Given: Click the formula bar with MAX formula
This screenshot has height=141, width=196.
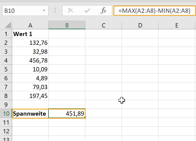Looking at the screenshot, I should [x=155, y=10].
